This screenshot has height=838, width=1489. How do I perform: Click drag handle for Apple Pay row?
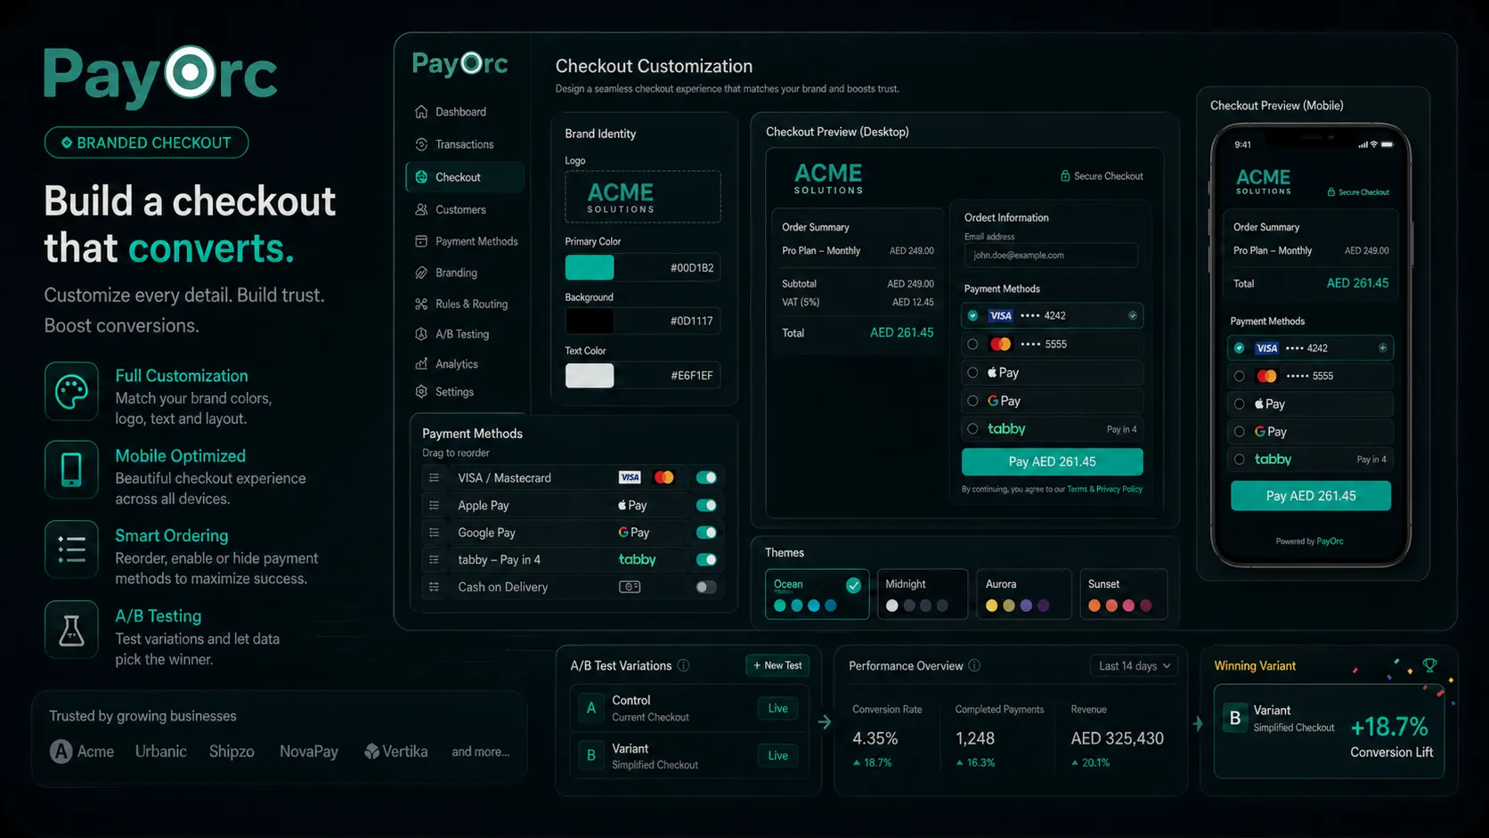pos(435,506)
